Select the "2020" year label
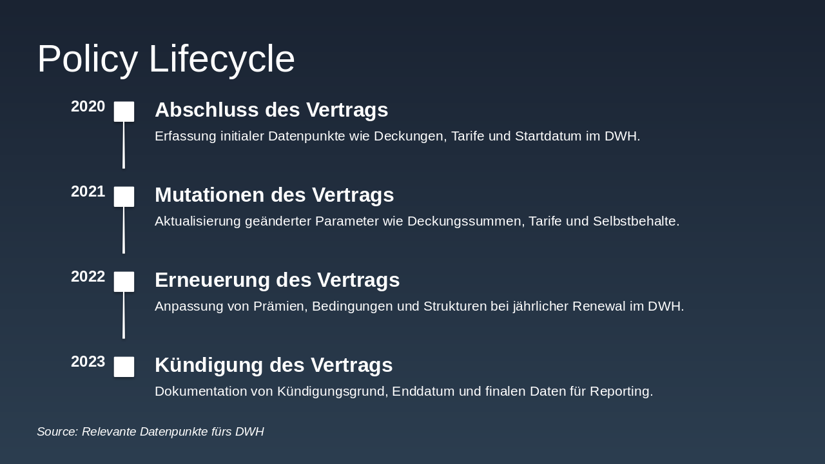 (x=88, y=106)
